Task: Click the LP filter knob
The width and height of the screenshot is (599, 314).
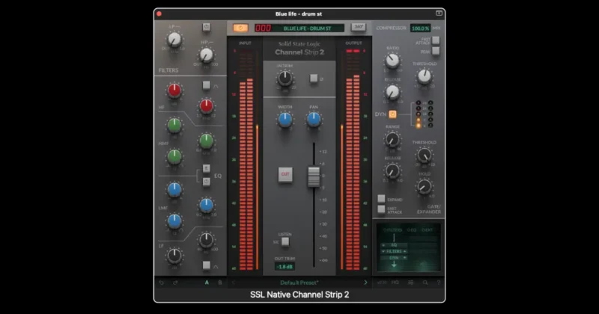Action: pyautogui.click(x=174, y=40)
